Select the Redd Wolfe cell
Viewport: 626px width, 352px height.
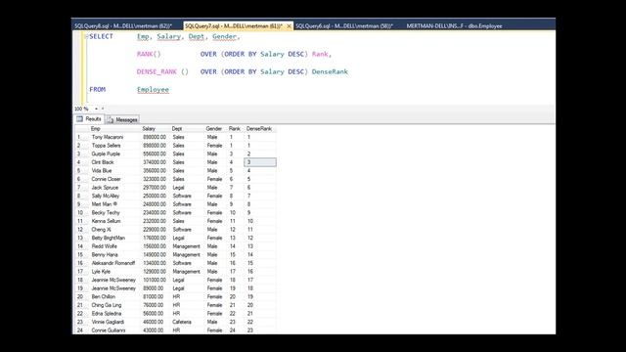pyautogui.click(x=115, y=246)
